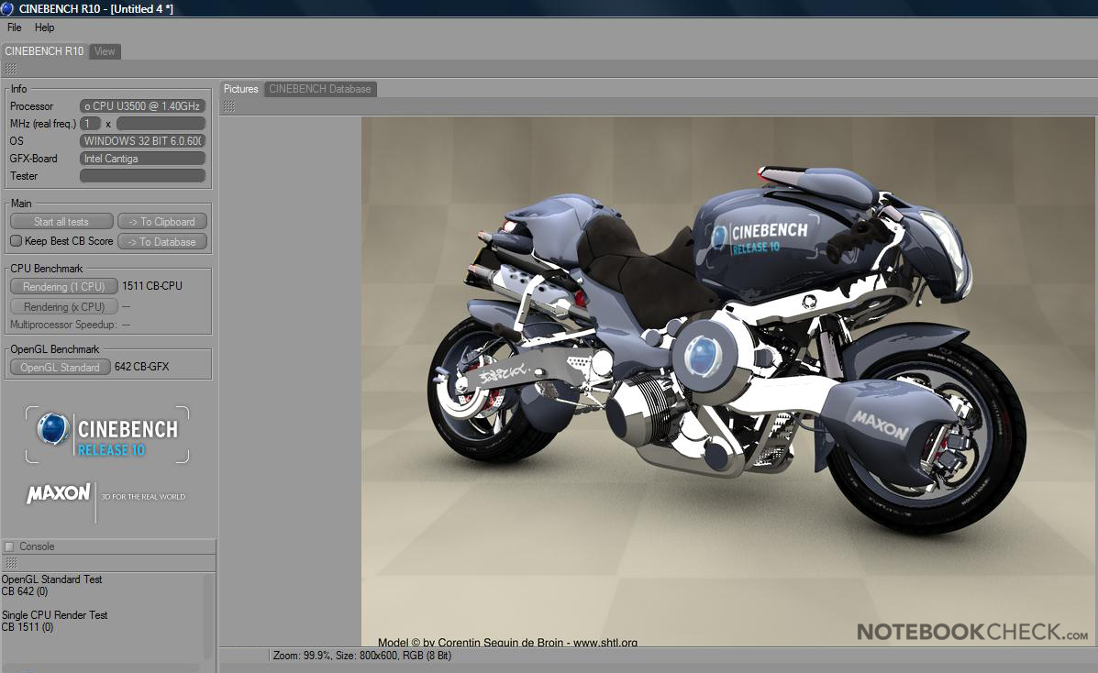Click the empty Tester field
1098x673 pixels.
click(143, 176)
